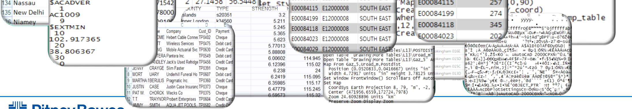Select the New Delhi row 135
Image resolution: width=632 pixels, height=109 pixels.
tap(25, 13)
